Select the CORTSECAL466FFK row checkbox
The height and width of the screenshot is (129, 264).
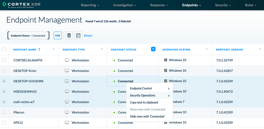4,60
